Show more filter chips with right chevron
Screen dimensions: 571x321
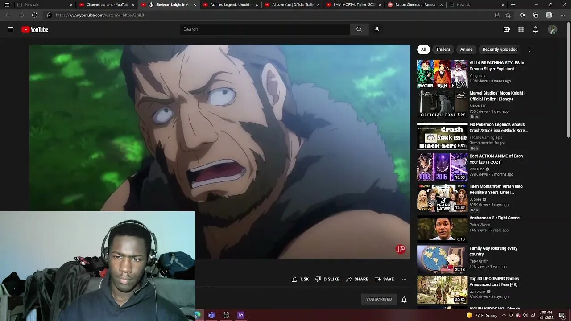(x=530, y=50)
